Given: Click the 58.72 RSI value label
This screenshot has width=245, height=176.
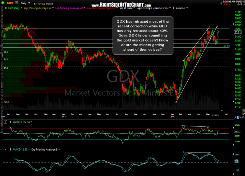Looking at the screenshot, I should tap(237, 131).
